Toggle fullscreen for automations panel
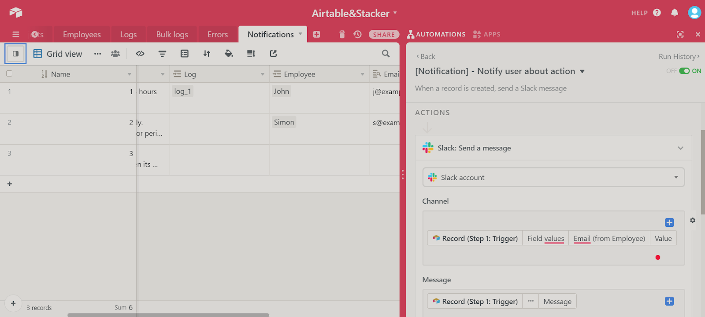Viewport: 705px width, 317px height. tap(680, 34)
